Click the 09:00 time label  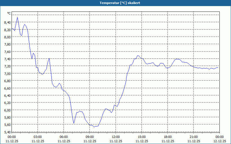(x=90, y=137)
